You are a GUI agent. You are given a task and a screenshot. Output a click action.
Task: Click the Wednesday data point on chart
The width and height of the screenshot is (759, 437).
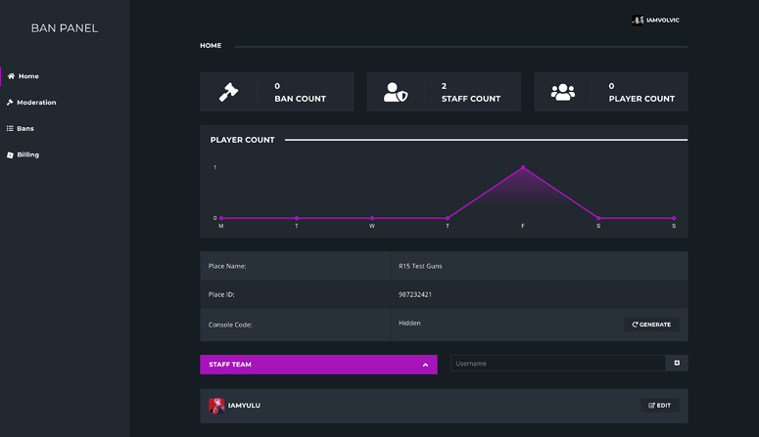pos(372,218)
